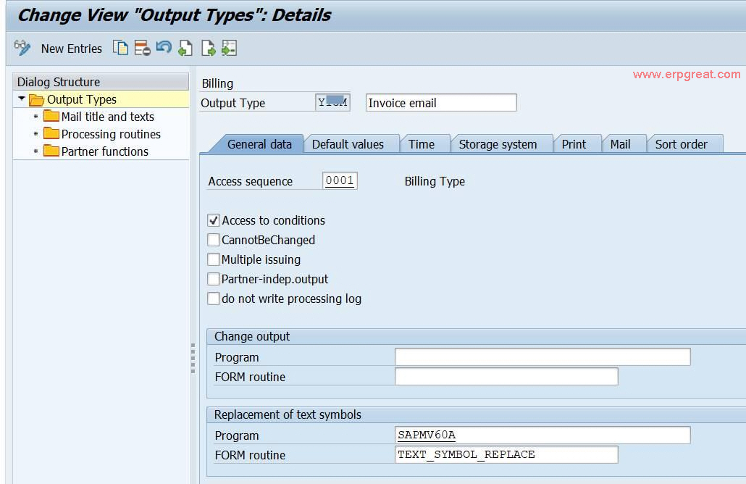
Task: Click the Delete entry icon
Action: point(142,48)
